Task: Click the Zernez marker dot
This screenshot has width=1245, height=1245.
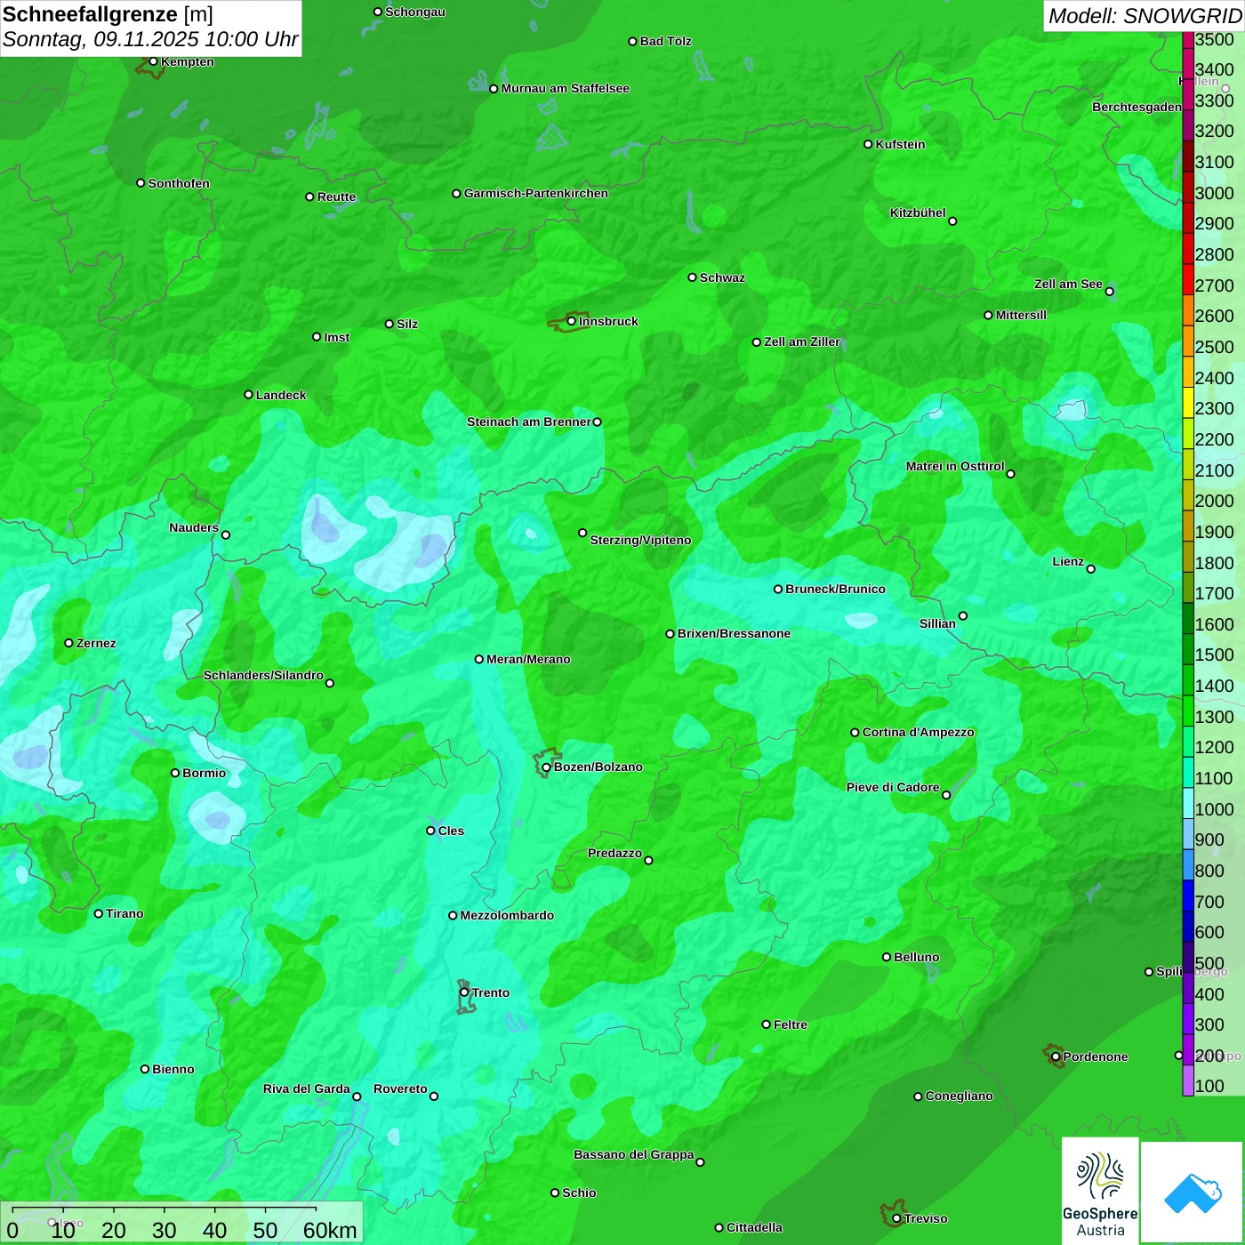Action: pyautogui.click(x=68, y=643)
